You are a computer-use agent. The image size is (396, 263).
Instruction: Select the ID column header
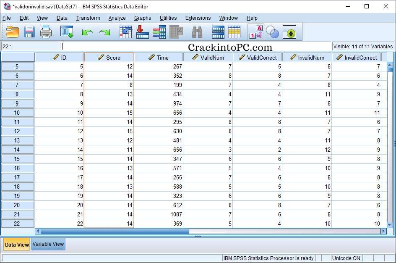click(59, 58)
